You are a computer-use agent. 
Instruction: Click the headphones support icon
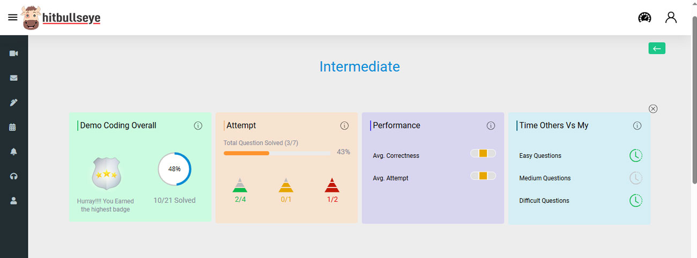click(14, 177)
